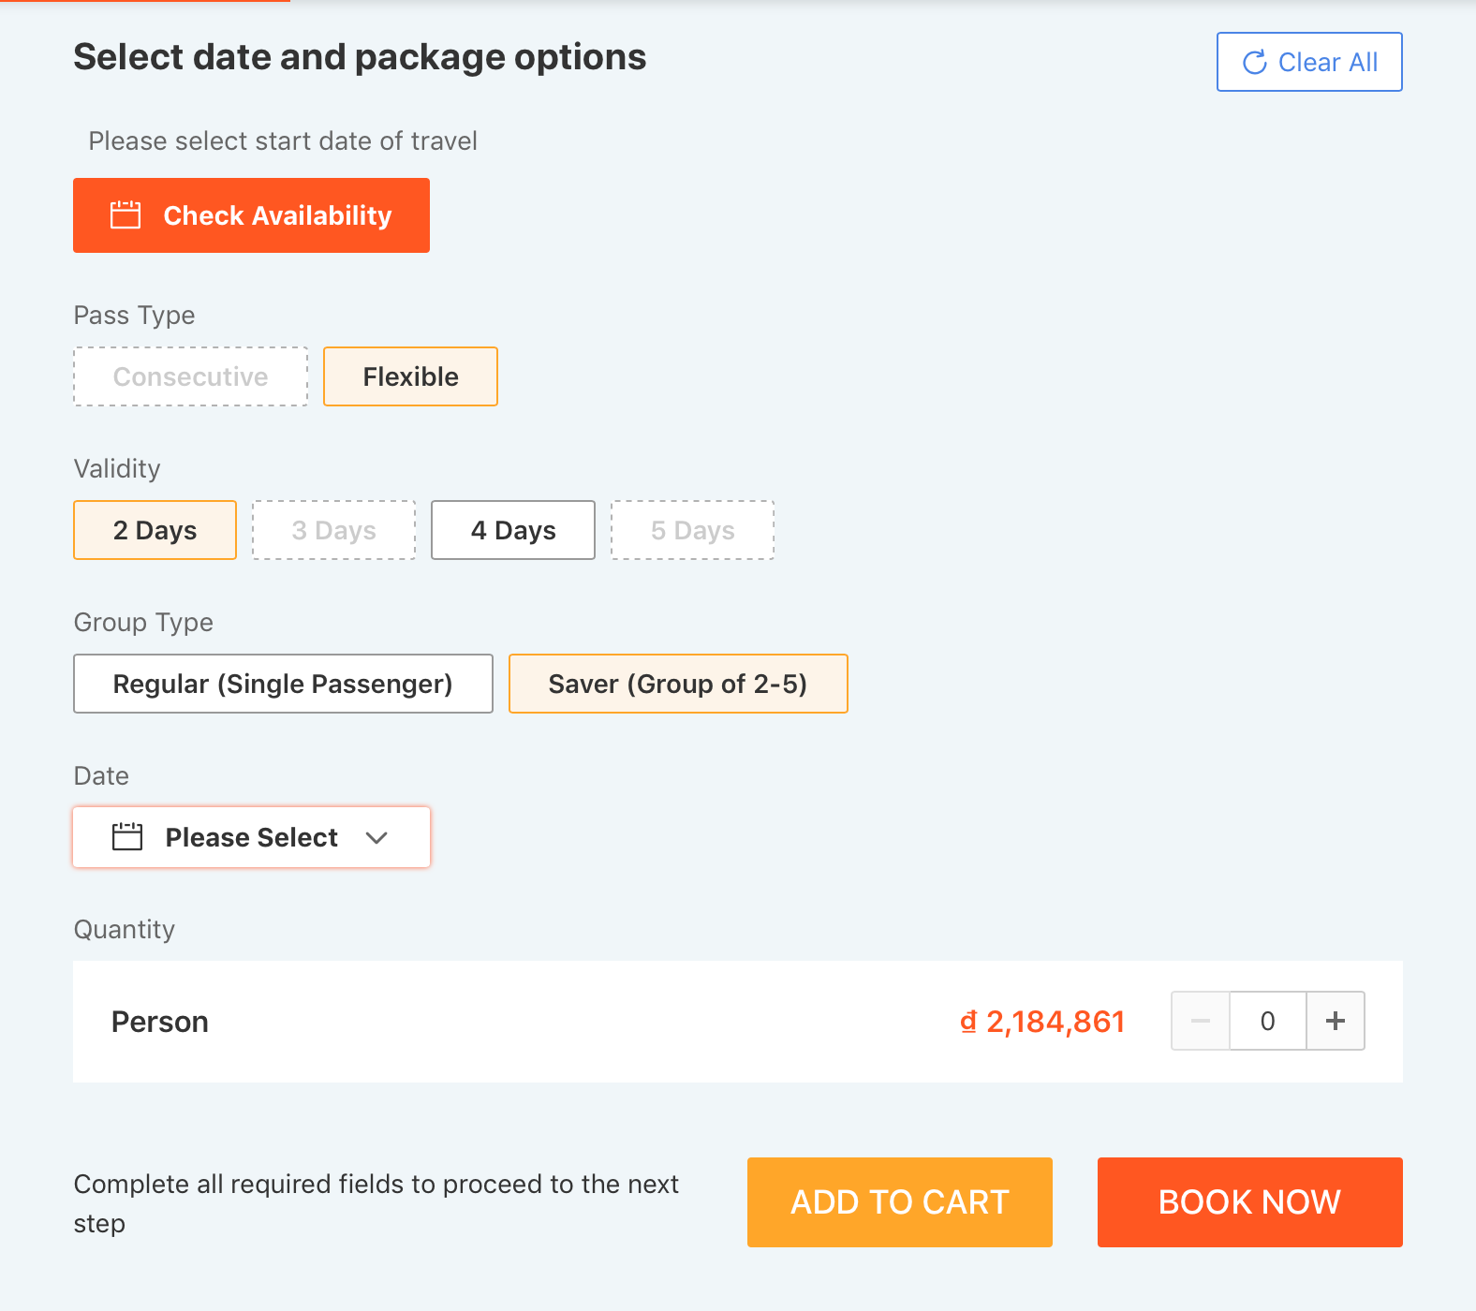Expand the Date dropdown chevron
Viewport: 1476px width, 1311px height.
point(376,838)
